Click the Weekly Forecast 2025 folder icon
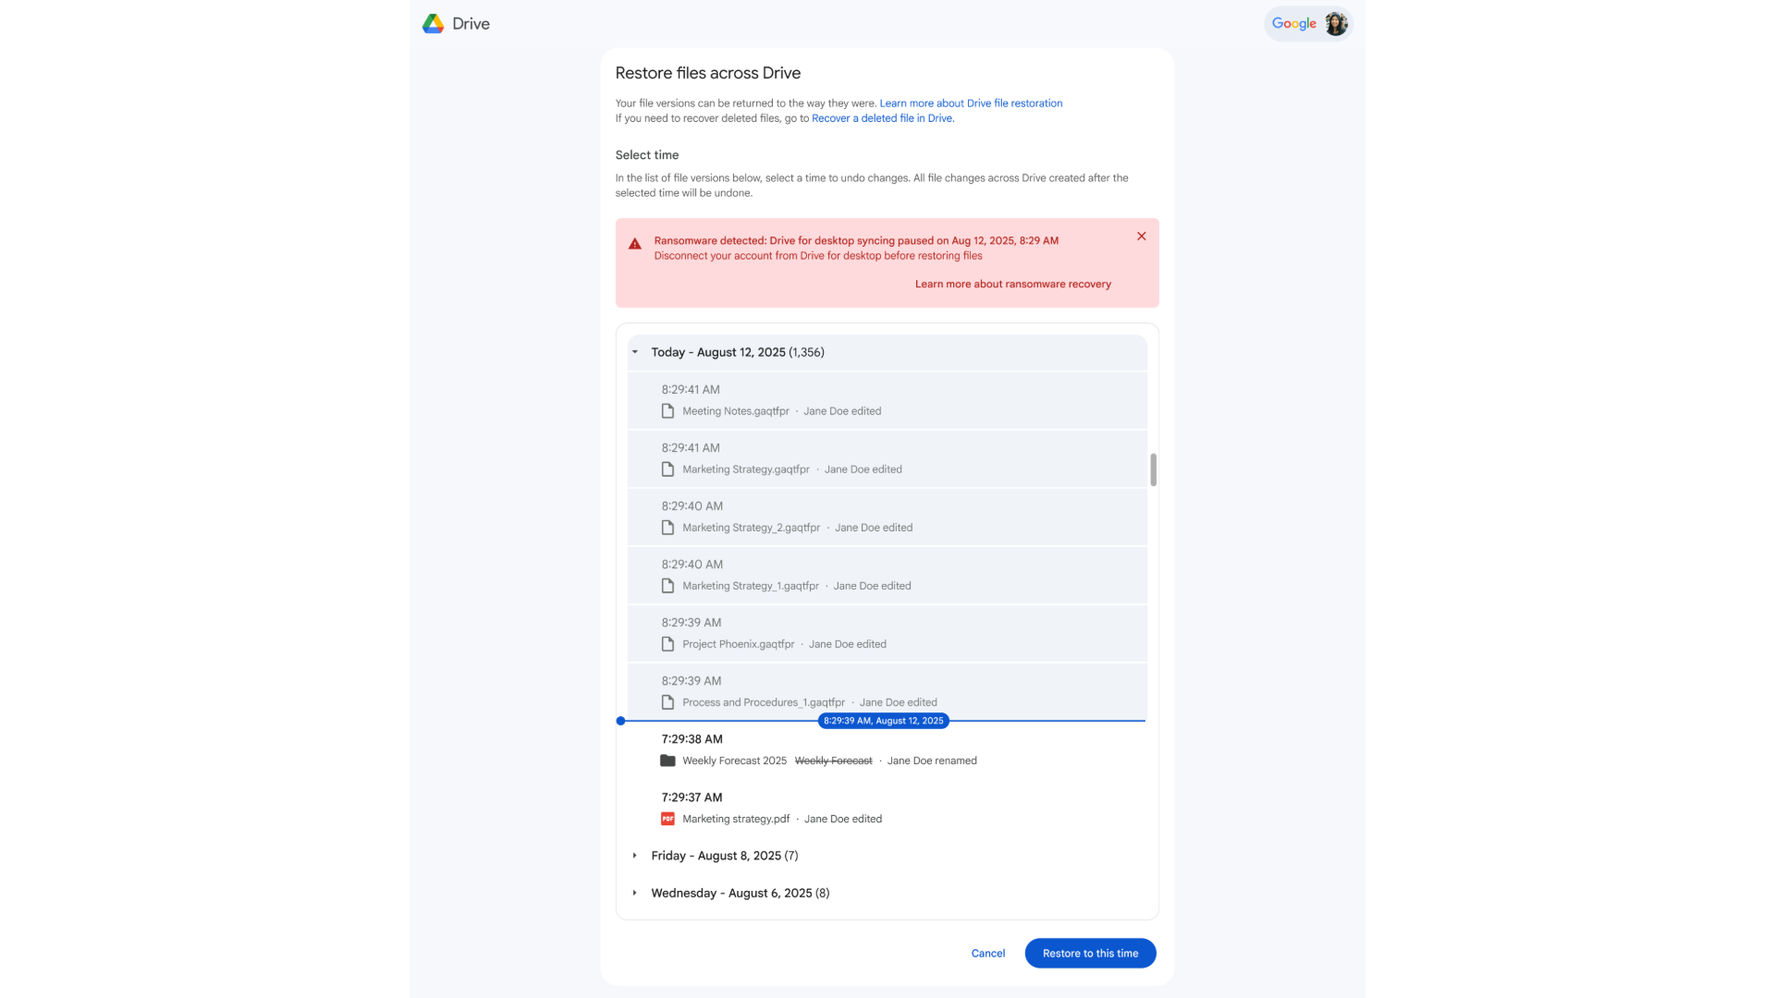Screen dimensions: 1775x998 pos(667,761)
